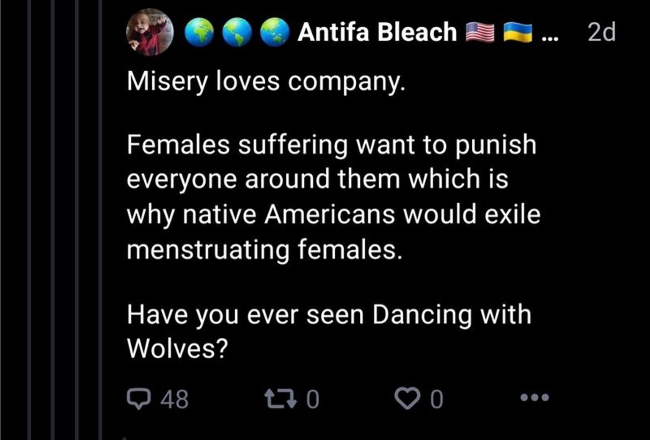The image size is (650, 440).
Task: Click the reply count 48
Action: (174, 399)
